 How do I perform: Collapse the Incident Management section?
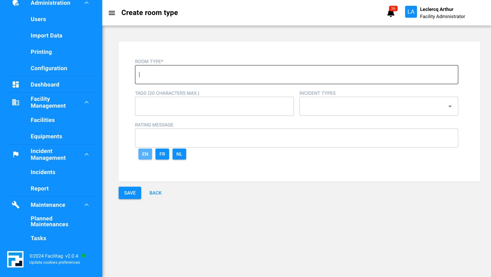tap(87, 154)
